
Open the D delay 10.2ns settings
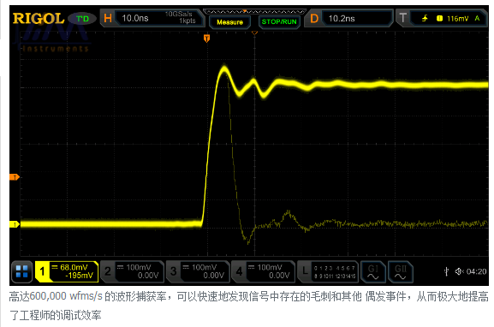[x=349, y=18]
